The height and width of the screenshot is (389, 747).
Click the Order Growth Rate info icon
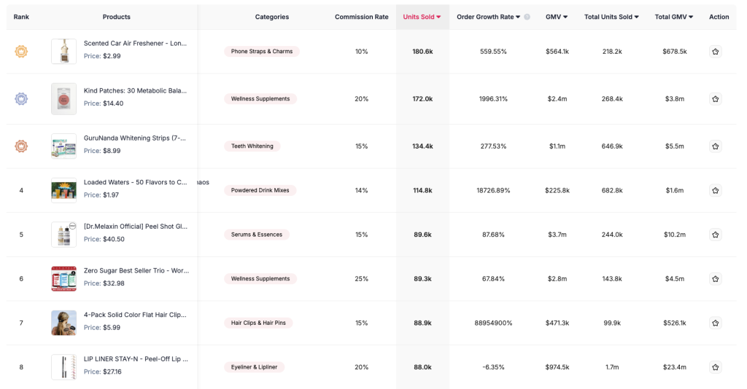pos(527,17)
